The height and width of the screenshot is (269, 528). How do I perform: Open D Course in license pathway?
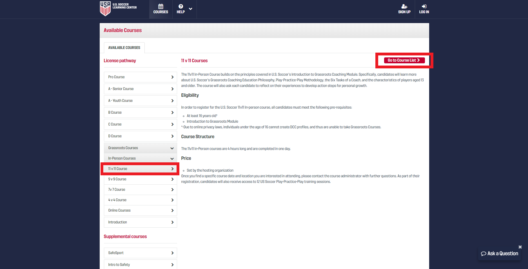pyautogui.click(x=141, y=136)
